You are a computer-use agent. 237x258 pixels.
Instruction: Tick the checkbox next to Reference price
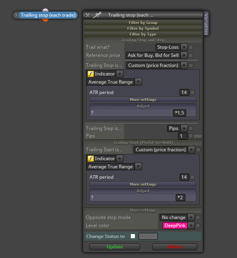click(x=191, y=55)
